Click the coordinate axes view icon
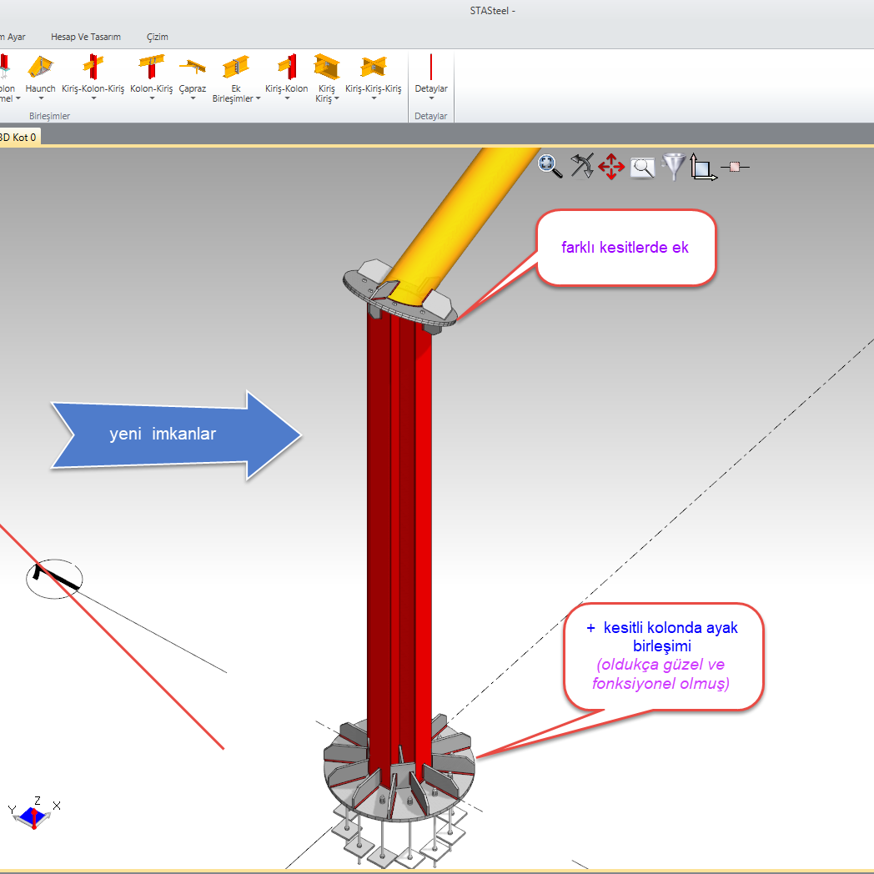 click(702, 167)
